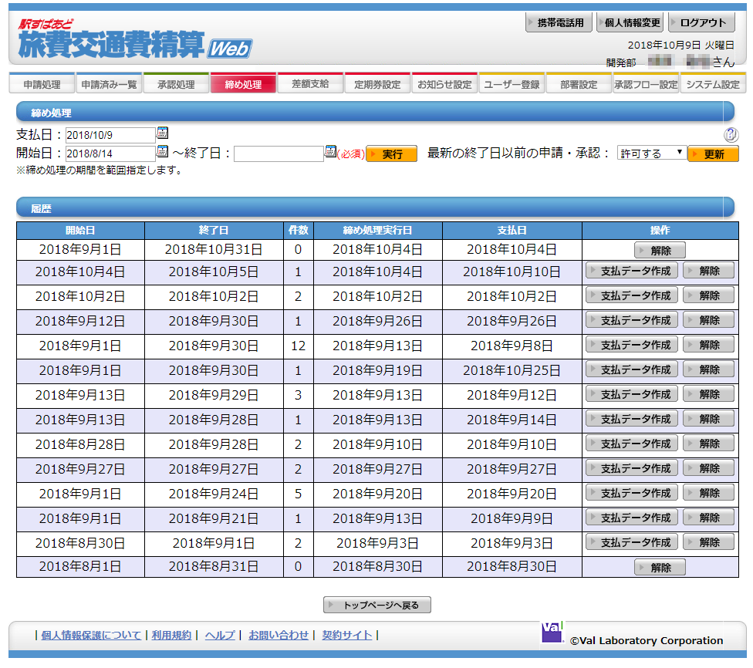
Task: Open the 利用規約 footer link
Action: pos(171,635)
